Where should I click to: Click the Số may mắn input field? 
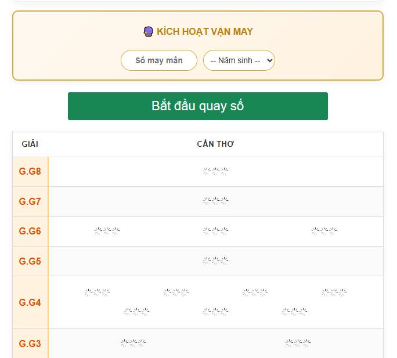pos(159,60)
